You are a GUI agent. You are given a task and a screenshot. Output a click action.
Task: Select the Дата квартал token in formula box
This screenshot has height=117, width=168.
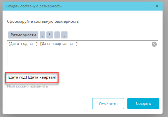tap(59, 44)
